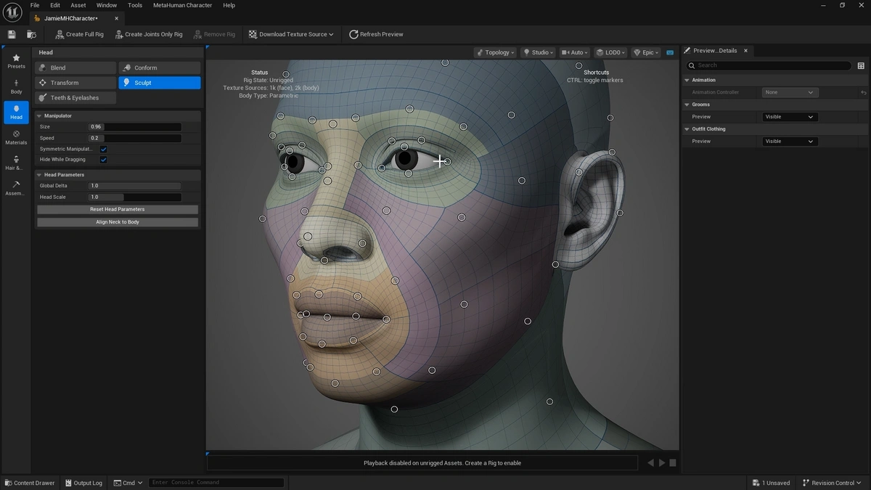Select the Teeth & Eyelashes tool
871x490 pixels.
[x=75, y=98]
